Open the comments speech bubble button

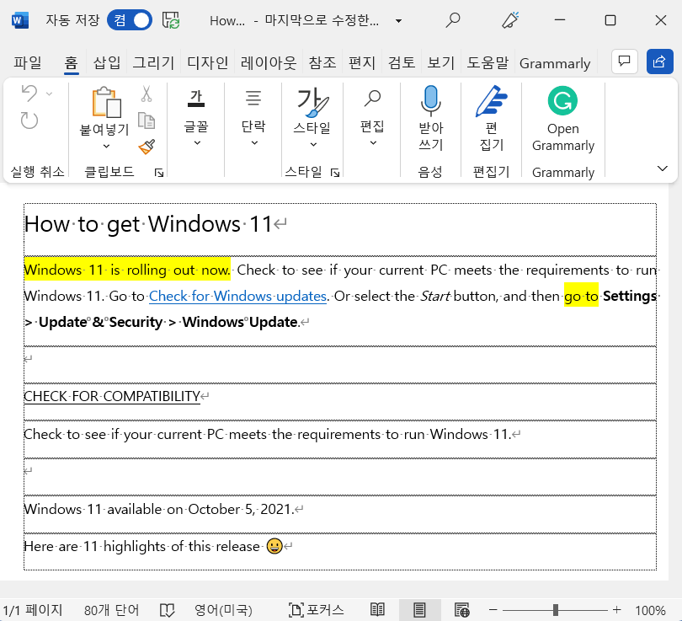tap(625, 62)
